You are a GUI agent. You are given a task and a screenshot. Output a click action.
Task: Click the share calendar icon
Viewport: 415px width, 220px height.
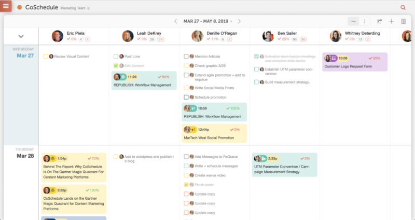tap(380, 21)
